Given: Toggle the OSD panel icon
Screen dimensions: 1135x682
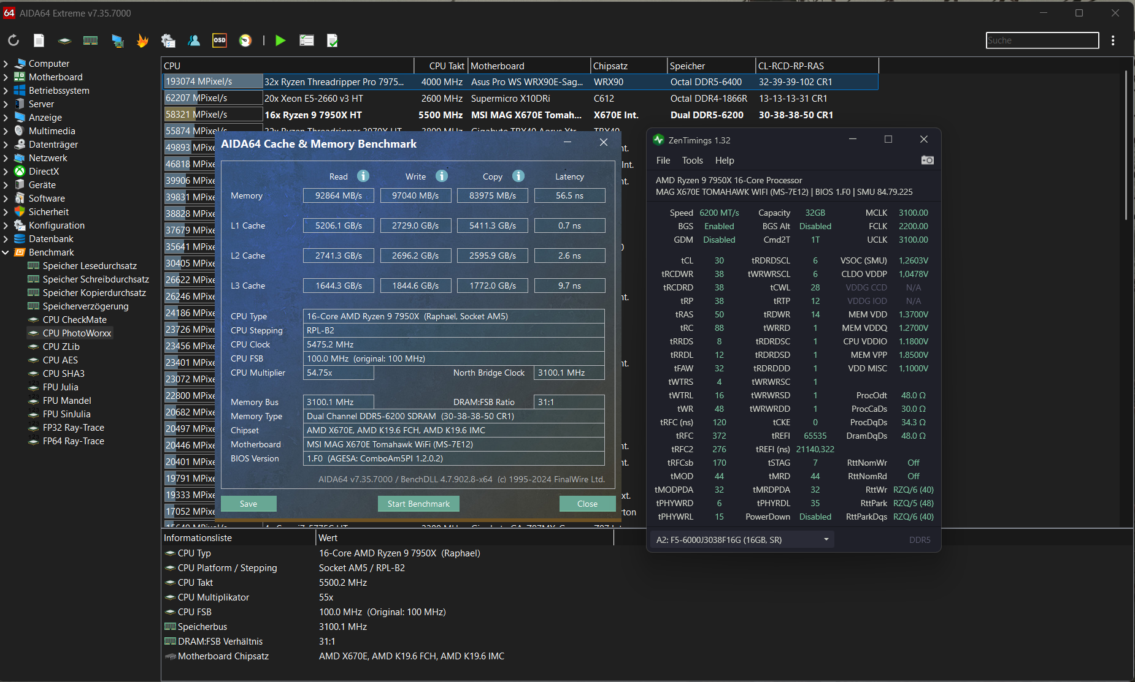Looking at the screenshot, I should click(219, 40).
